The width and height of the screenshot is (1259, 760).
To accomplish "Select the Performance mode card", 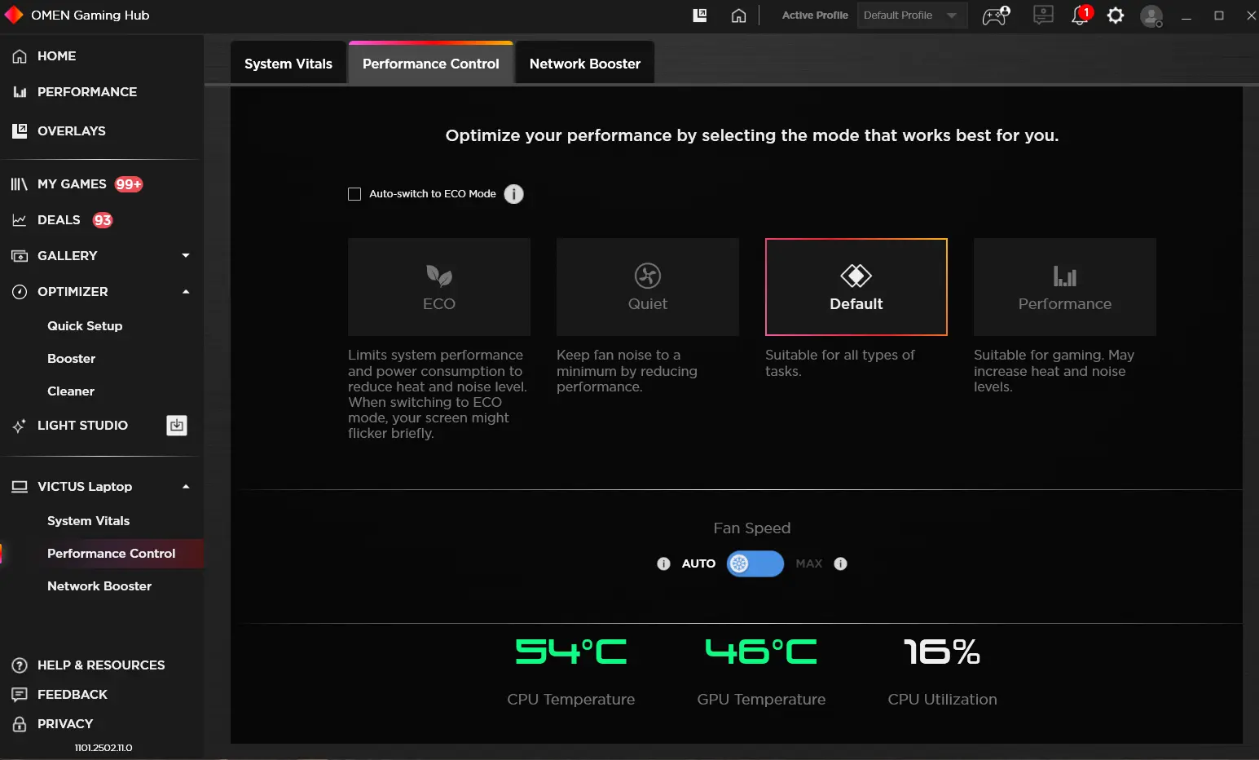I will tap(1065, 287).
